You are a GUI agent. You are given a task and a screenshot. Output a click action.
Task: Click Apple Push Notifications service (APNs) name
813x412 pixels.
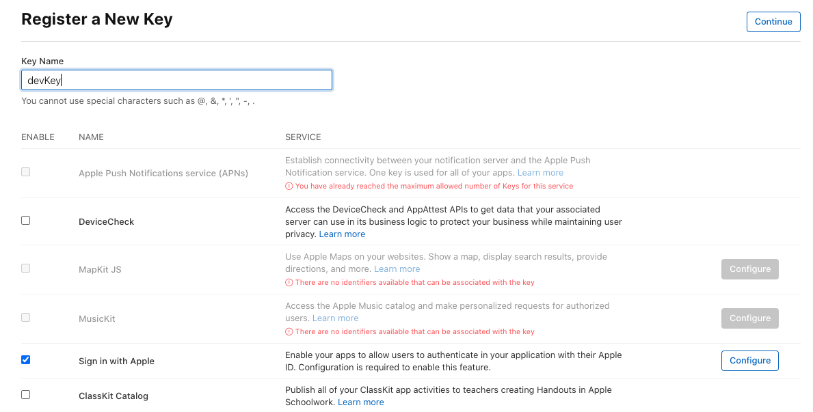click(x=163, y=173)
